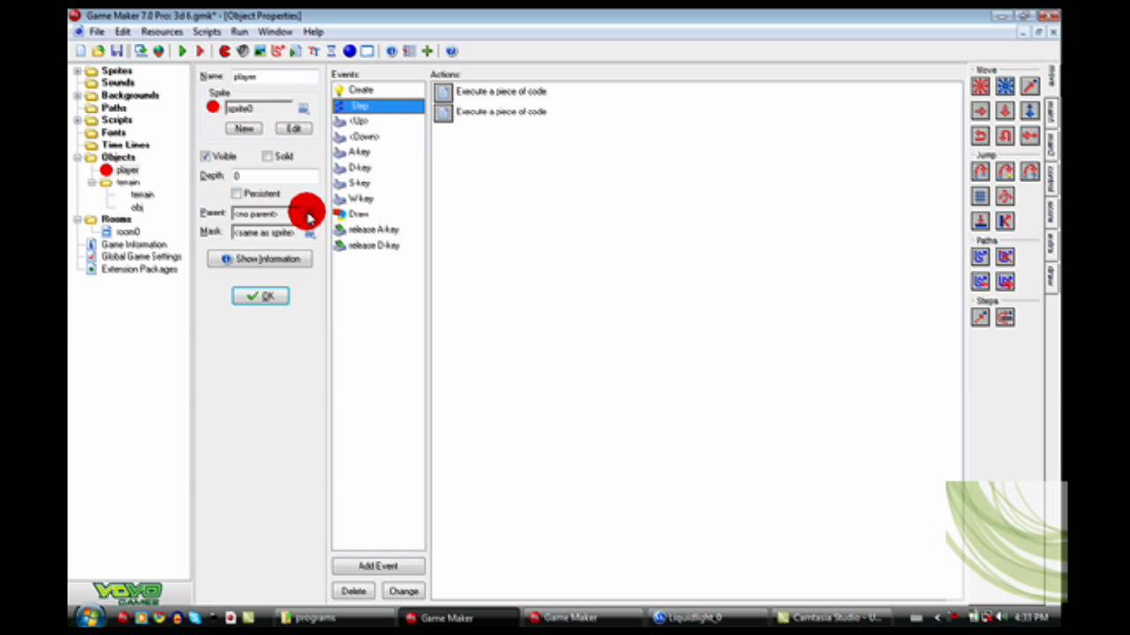
Task: Open Global Game Settings in resource tree
Action: click(141, 257)
